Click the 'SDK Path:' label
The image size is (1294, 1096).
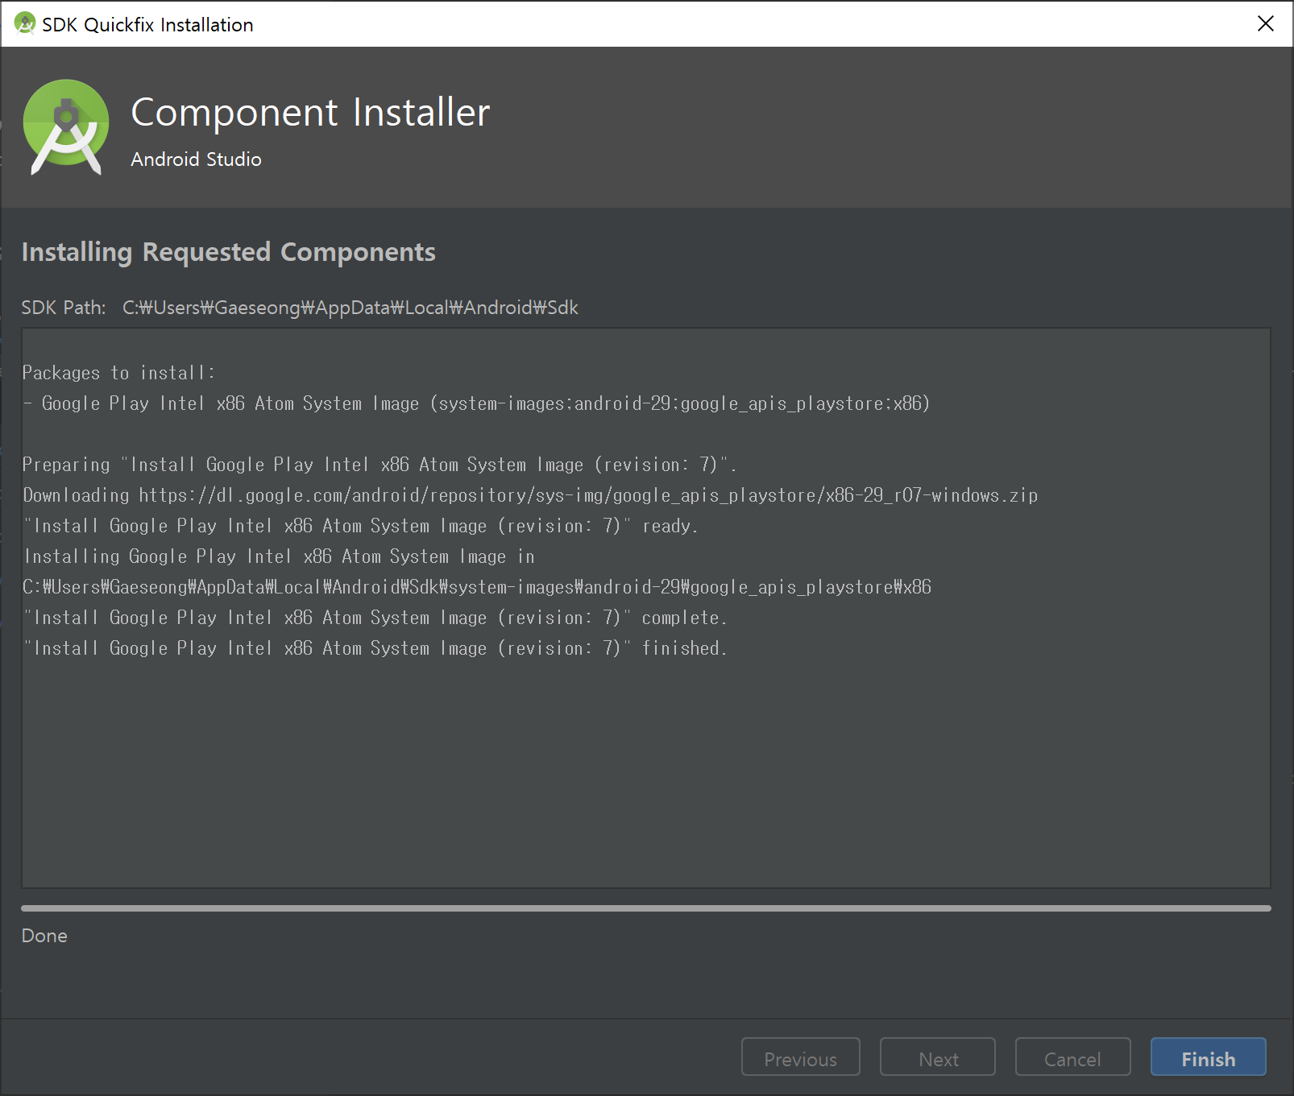[x=64, y=308]
